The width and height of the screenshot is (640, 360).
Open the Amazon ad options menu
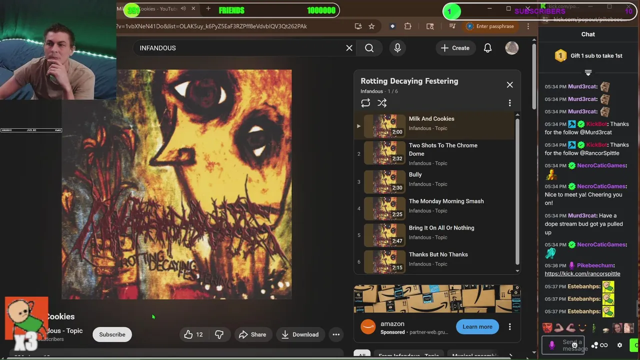click(509, 326)
